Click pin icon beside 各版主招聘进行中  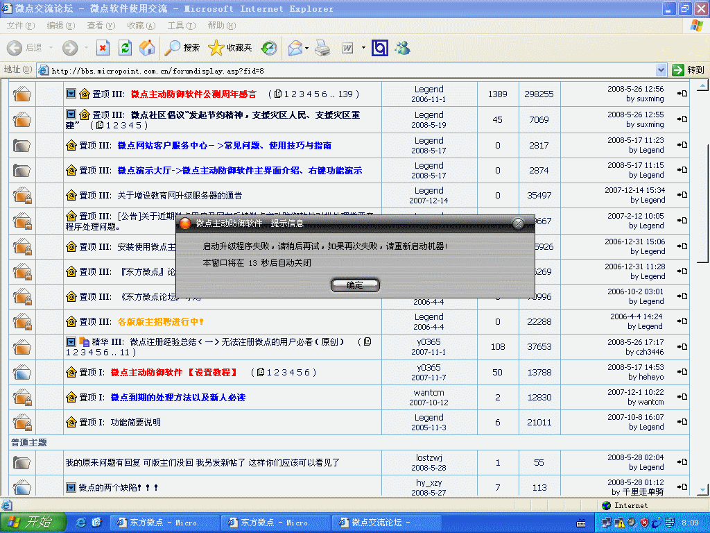tap(71, 321)
